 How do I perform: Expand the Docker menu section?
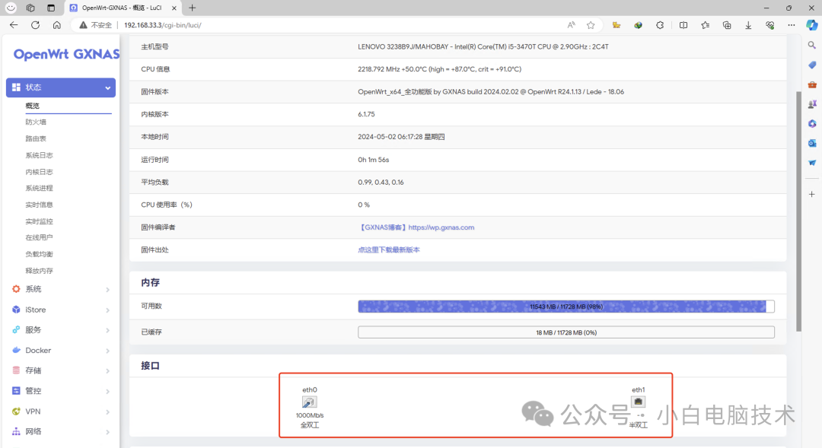click(61, 351)
